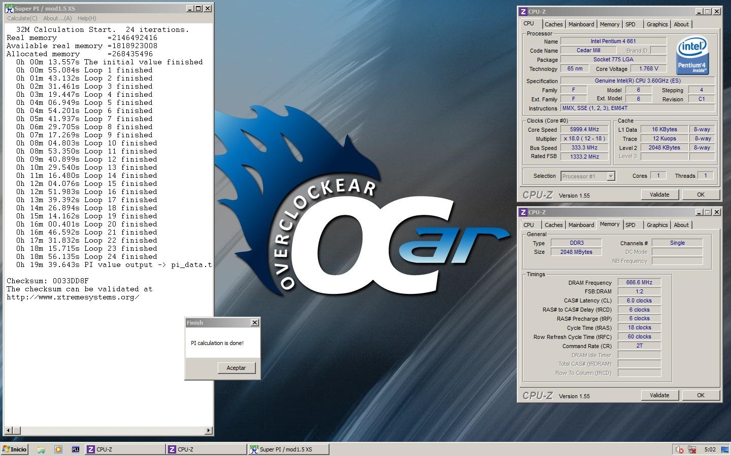Open the folder icon in quick launch
This screenshot has width=731, height=456.
pyautogui.click(x=41, y=449)
